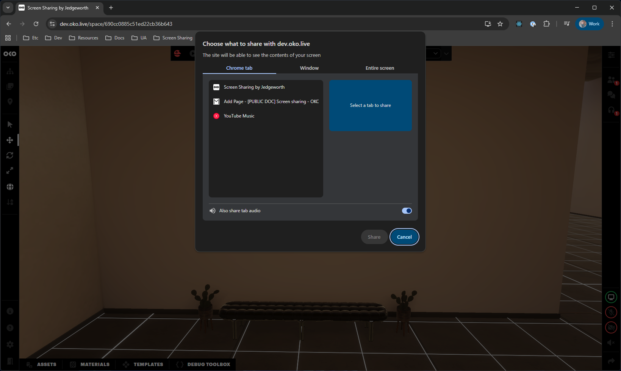Open the media controls icon in toolbar
Image resolution: width=621 pixels, height=371 pixels.
567,24
